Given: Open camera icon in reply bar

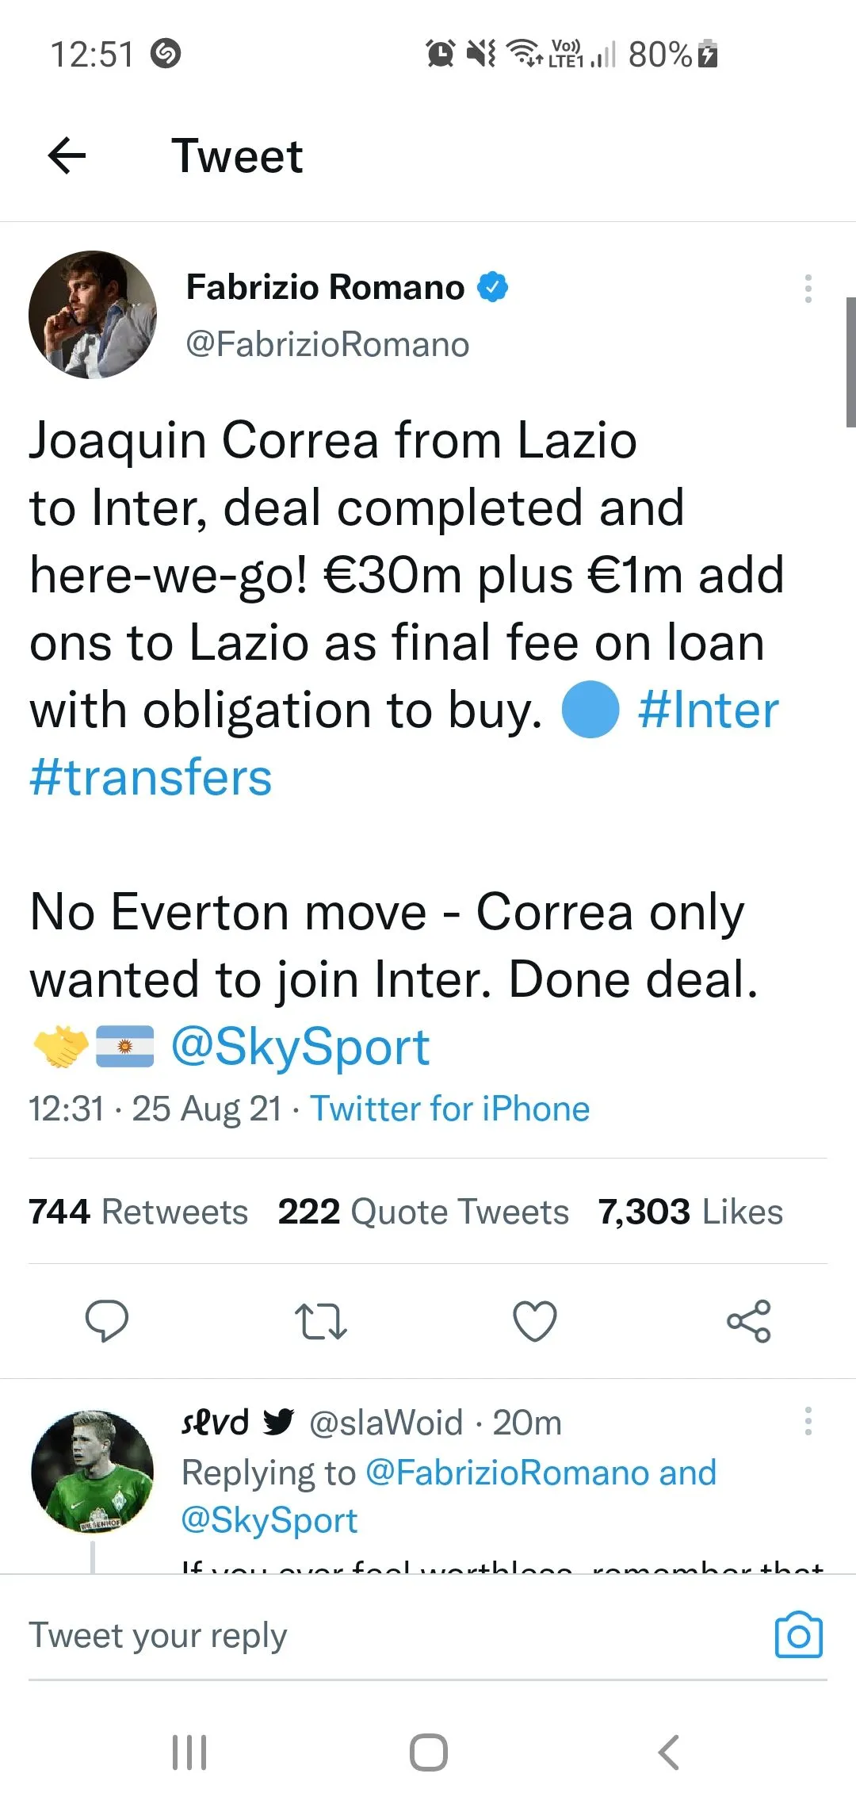Looking at the screenshot, I should pyautogui.click(x=798, y=1635).
